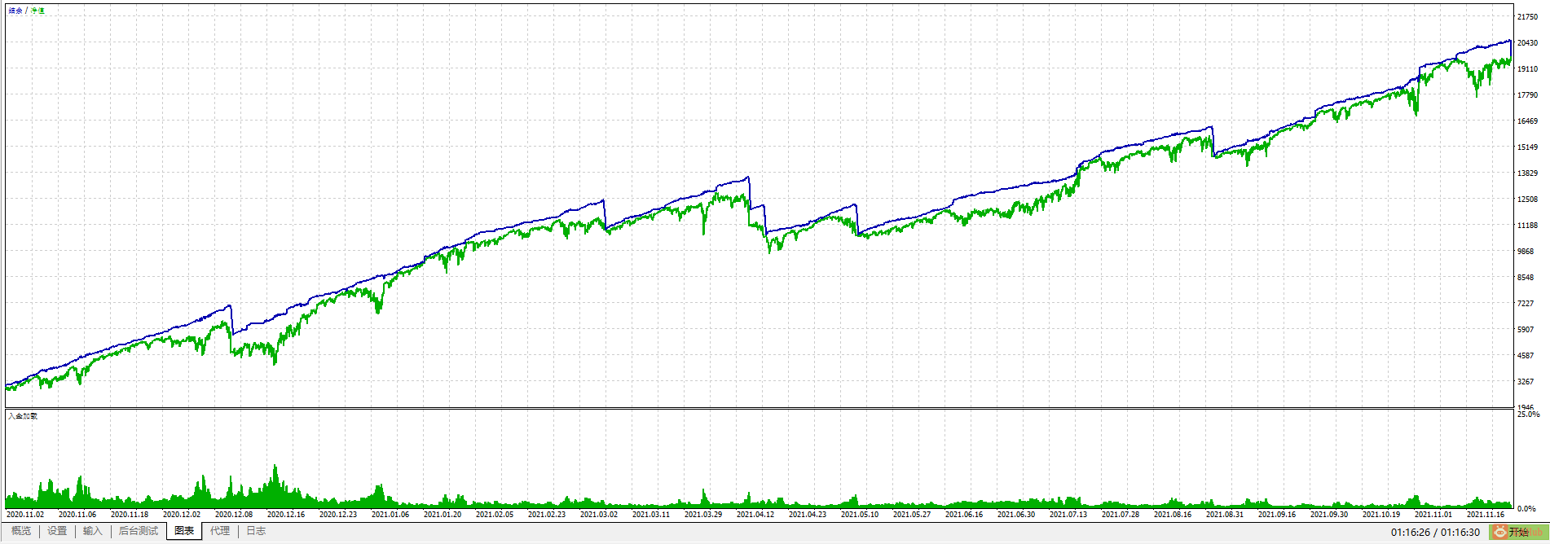Click the 2021.08.31 date label
The width and height of the screenshot is (1550, 544).
tap(1225, 514)
